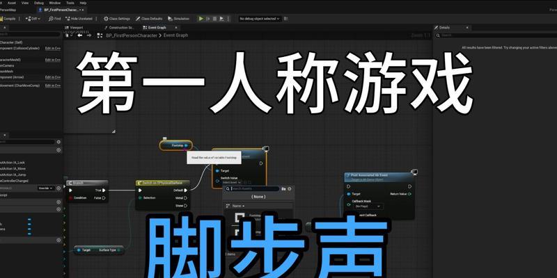Click Post Associated Ak Event node header

pos(379,177)
